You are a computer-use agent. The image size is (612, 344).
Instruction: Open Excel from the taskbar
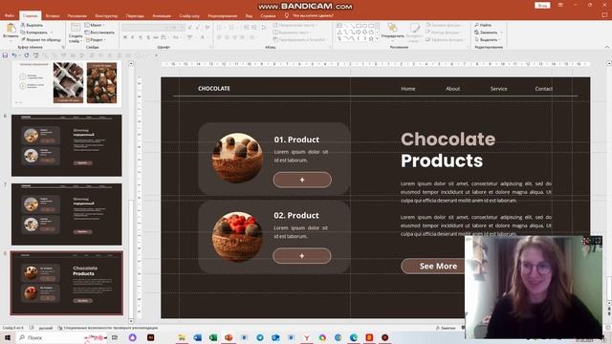coord(213,337)
